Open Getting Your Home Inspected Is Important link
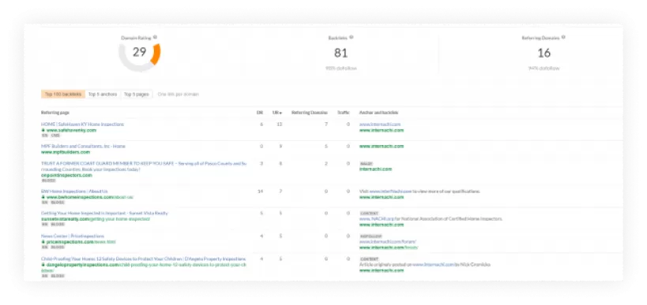 click(104, 214)
